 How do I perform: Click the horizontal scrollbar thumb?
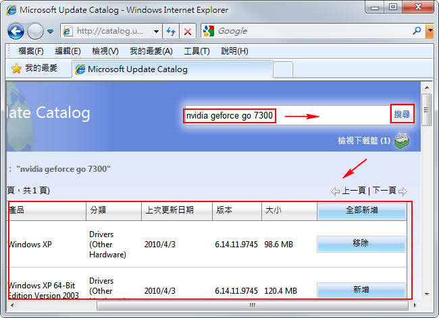click(253, 305)
